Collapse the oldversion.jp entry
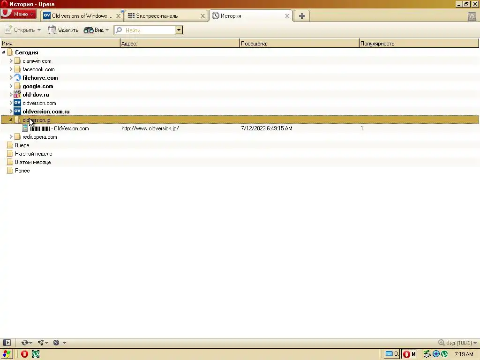The image size is (480, 360). 11,120
